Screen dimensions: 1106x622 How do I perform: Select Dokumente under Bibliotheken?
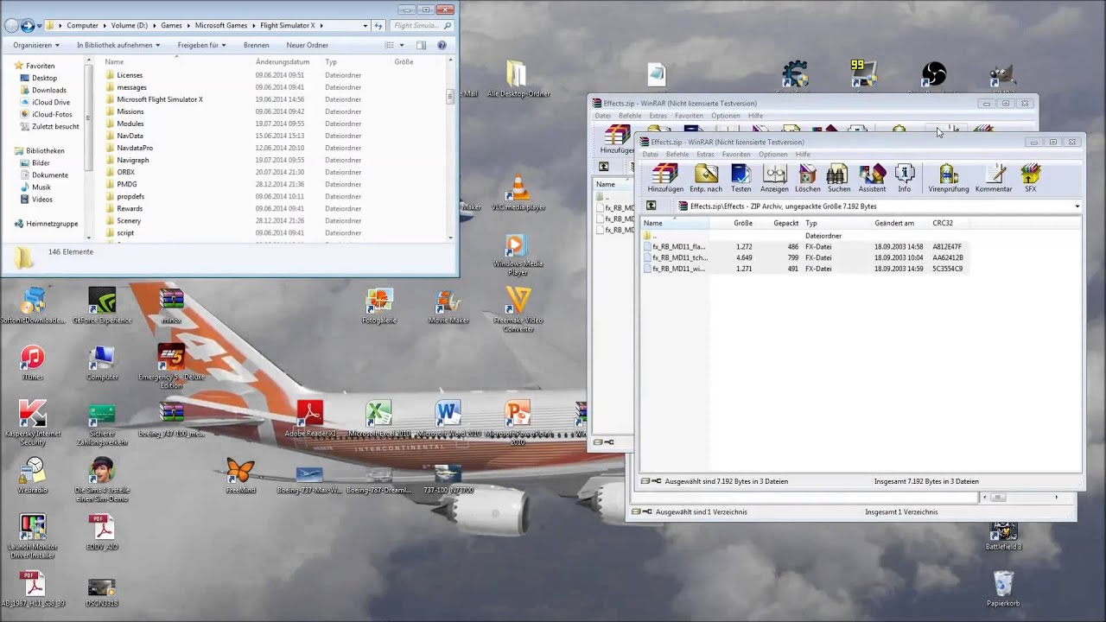click(50, 175)
